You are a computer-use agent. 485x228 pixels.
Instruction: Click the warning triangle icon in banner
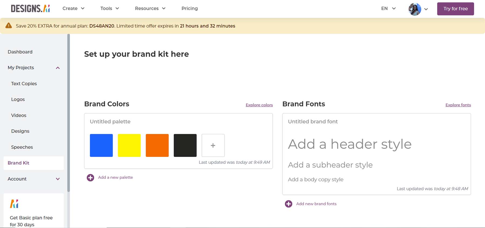(9, 26)
